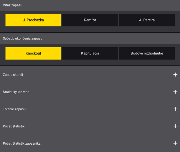The width and height of the screenshot is (180, 152).
Task: Pick A. Pereira as the match winner
Action: pyautogui.click(x=147, y=20)
